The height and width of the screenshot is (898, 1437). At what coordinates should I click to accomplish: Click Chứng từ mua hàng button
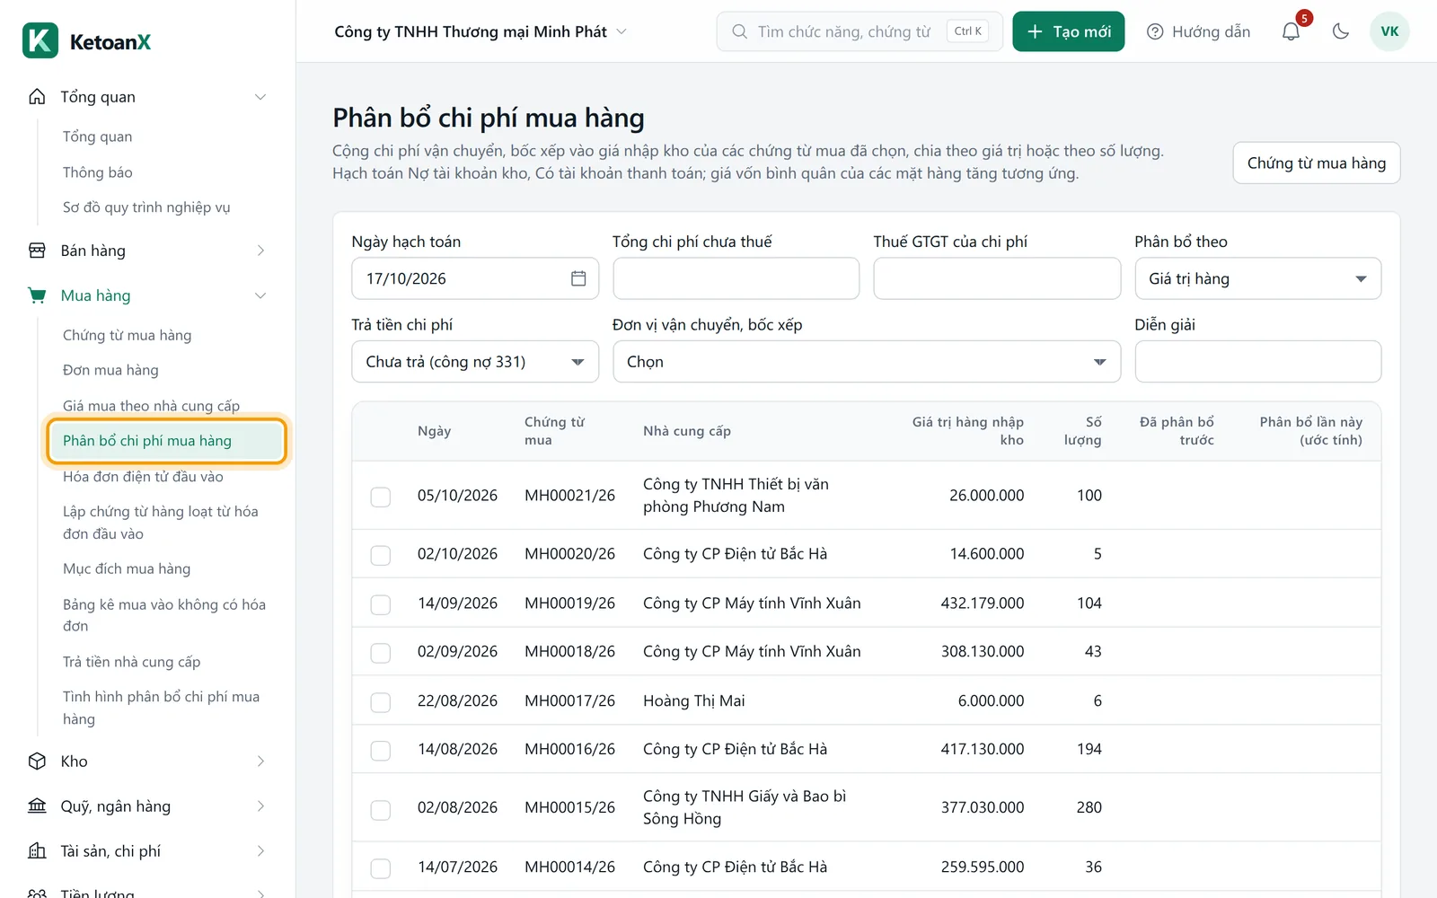tap(1317, 163)
